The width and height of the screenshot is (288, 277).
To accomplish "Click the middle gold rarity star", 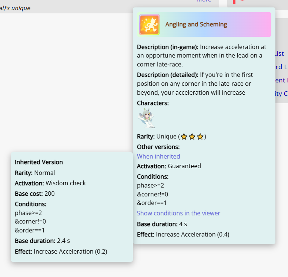I will coord(192,137).
